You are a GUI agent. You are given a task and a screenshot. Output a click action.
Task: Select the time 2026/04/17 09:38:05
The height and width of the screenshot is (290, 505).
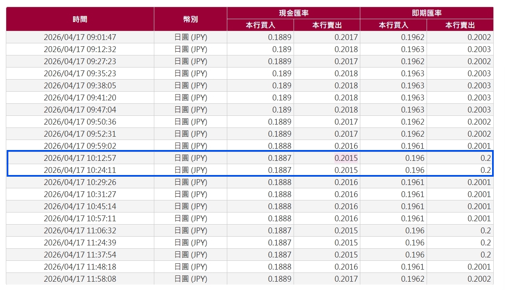pyautogui.click(x=80, y=85)
